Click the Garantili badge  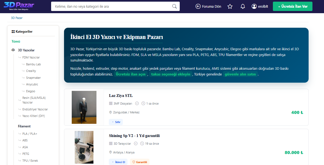[140, 162]
